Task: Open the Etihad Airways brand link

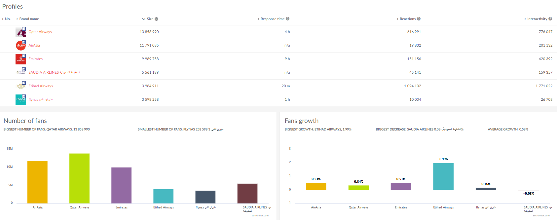Action: pos(41,86)
